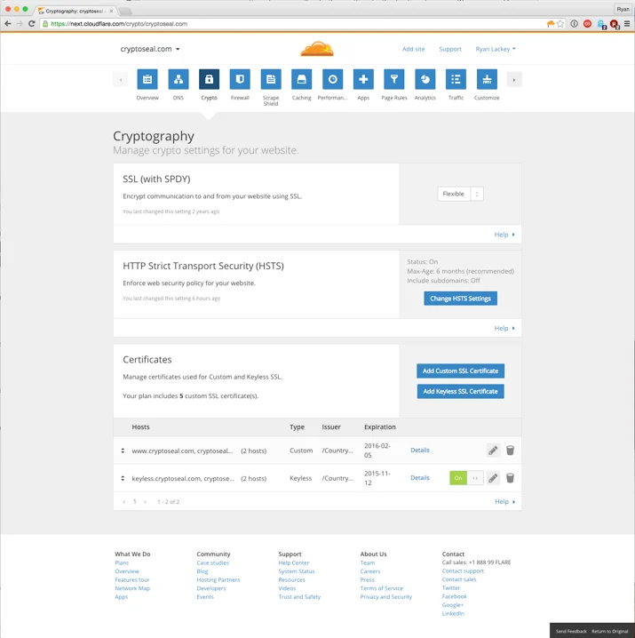Image resolution: width=635 pixels, height=638 pixels.
Task: Reorder handle for keyless.cryptoseal.com certificate row
Action: tap(123, 478)
